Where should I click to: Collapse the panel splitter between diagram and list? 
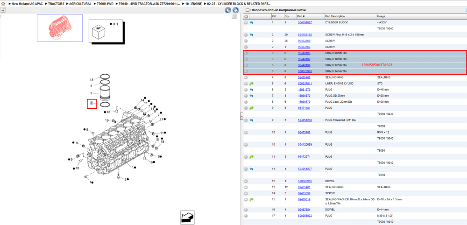[242, 116]
